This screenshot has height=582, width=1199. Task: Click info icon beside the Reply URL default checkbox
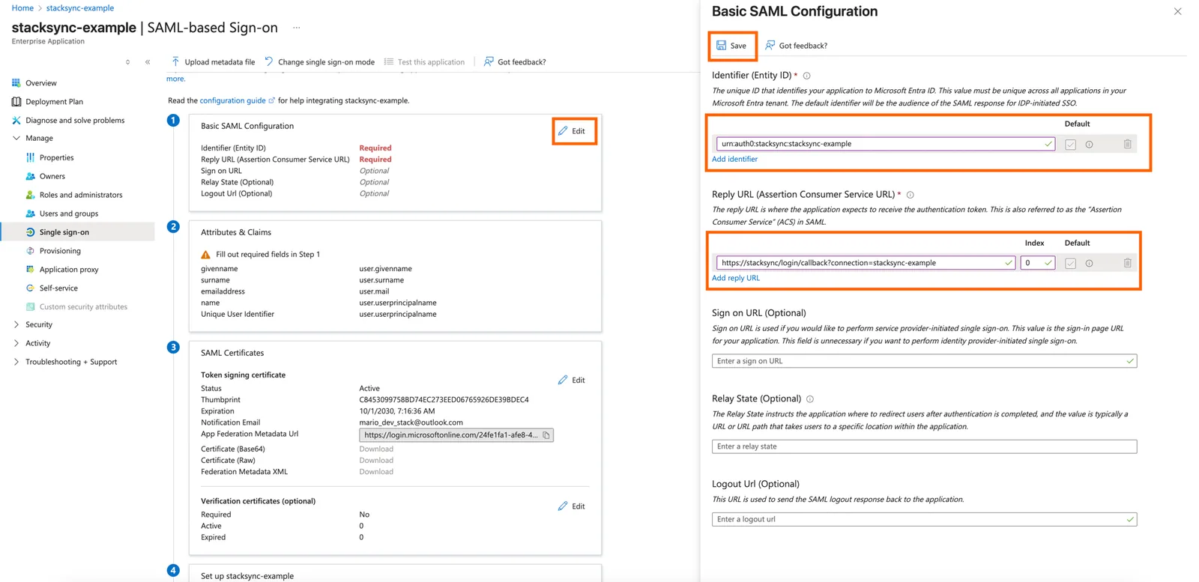1089,264
